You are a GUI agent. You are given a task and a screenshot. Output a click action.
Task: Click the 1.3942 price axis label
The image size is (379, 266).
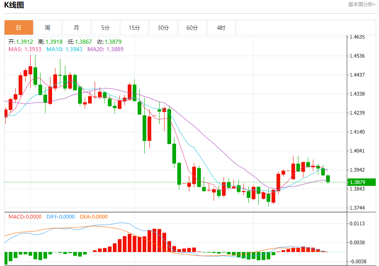coord(357,170)
